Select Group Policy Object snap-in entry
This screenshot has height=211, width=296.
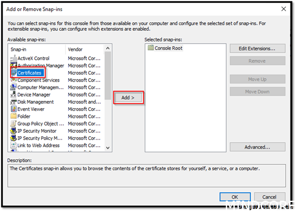tap(38, 124)
